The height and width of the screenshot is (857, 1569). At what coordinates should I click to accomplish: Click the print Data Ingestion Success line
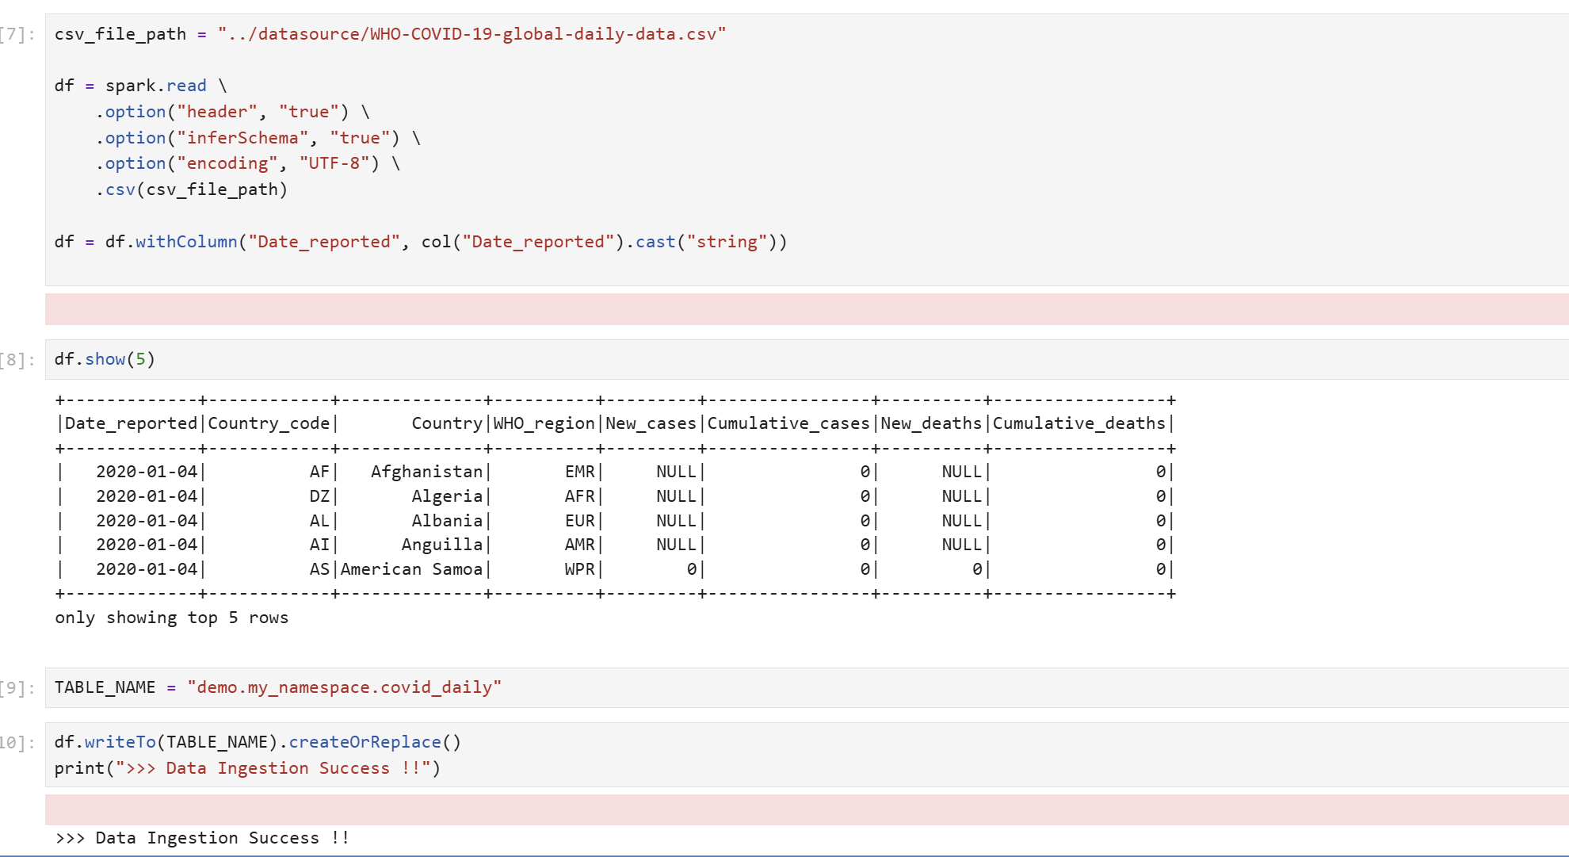pos(247,768)
